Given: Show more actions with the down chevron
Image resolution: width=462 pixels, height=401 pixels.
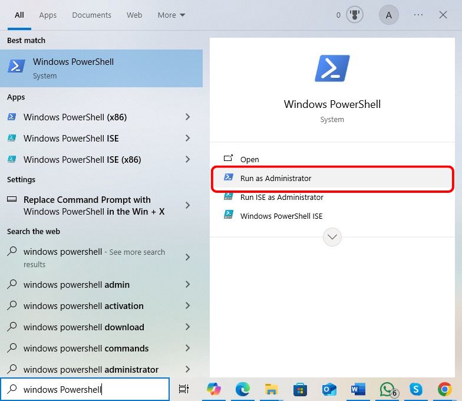Looking at the screenshot, I should tap(332, 237).
